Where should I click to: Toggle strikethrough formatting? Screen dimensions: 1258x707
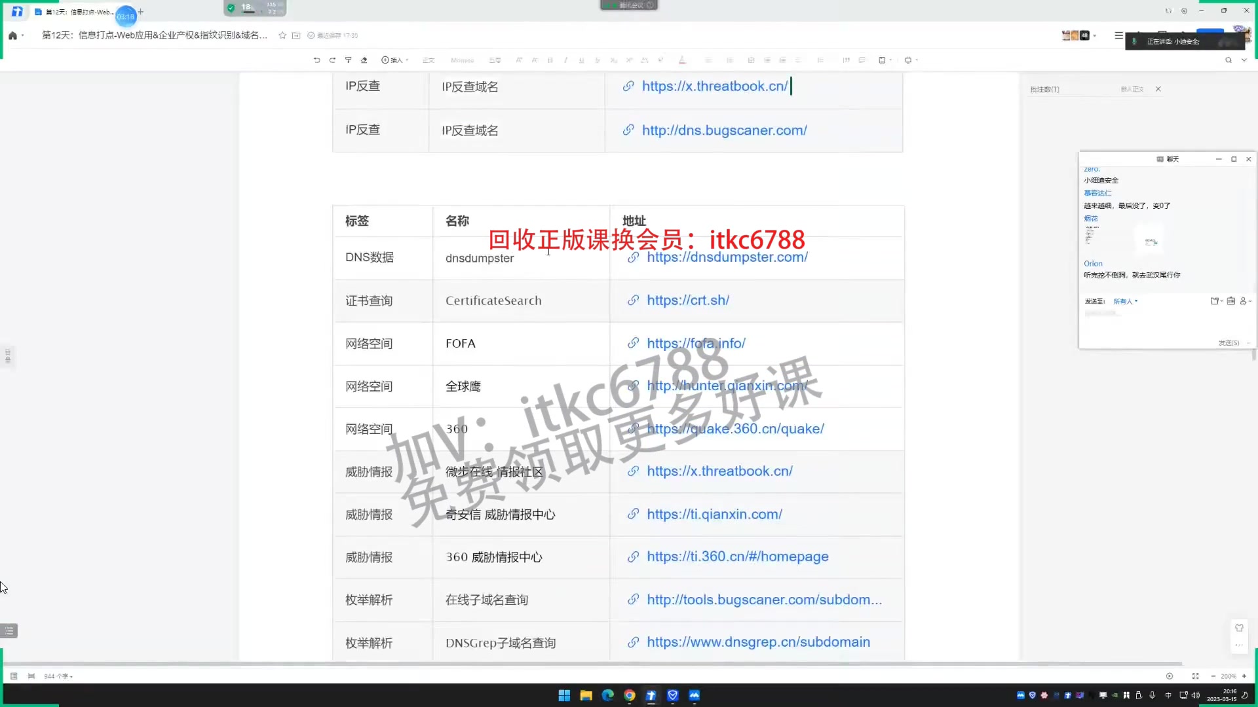(597, 60)
